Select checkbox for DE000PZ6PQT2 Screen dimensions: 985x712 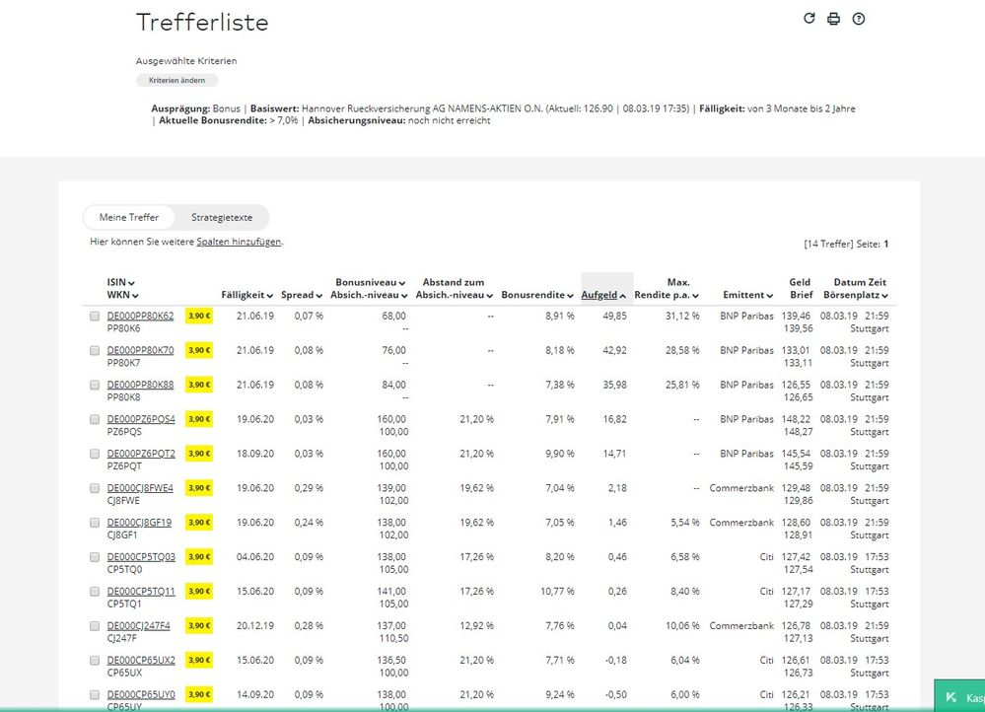click(x=95, y=455)
